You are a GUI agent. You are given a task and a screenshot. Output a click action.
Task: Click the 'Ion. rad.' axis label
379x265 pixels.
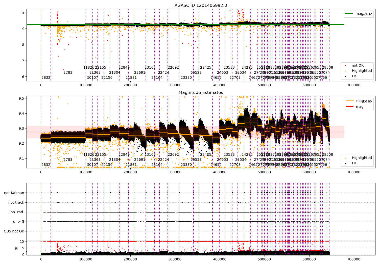17,212
